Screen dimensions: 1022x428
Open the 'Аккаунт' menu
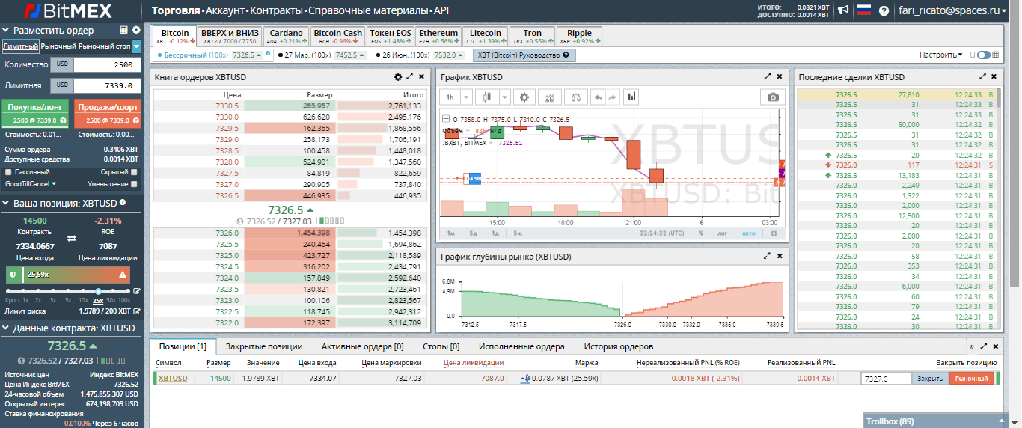pyautogui.click(x=225, y=11)
